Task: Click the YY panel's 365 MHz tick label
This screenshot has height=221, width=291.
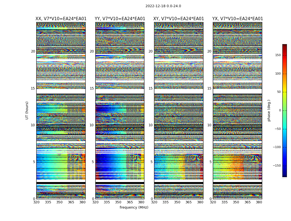Action: (130, 202)
